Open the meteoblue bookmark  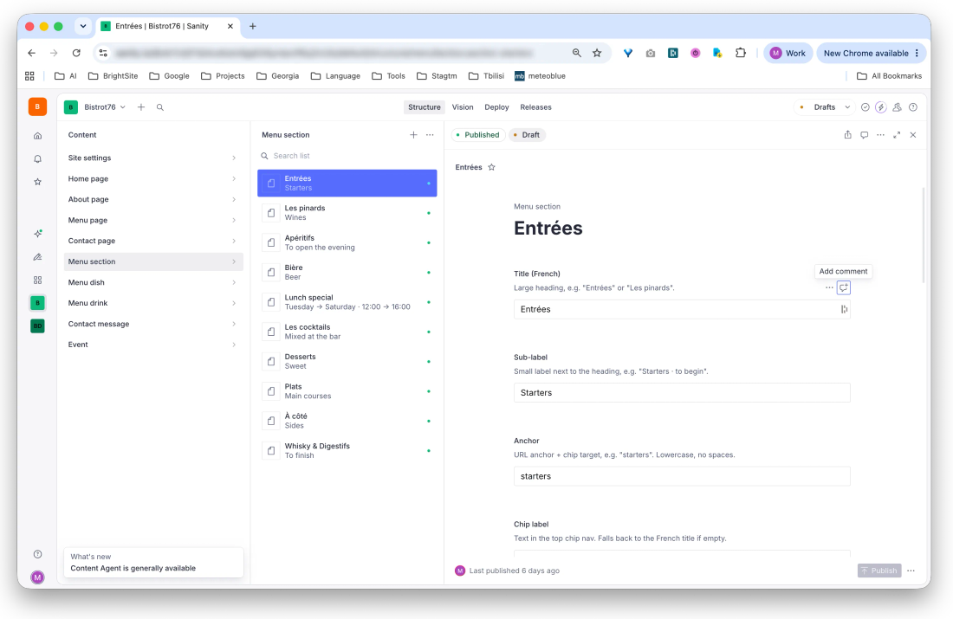(x=540, y=76)
